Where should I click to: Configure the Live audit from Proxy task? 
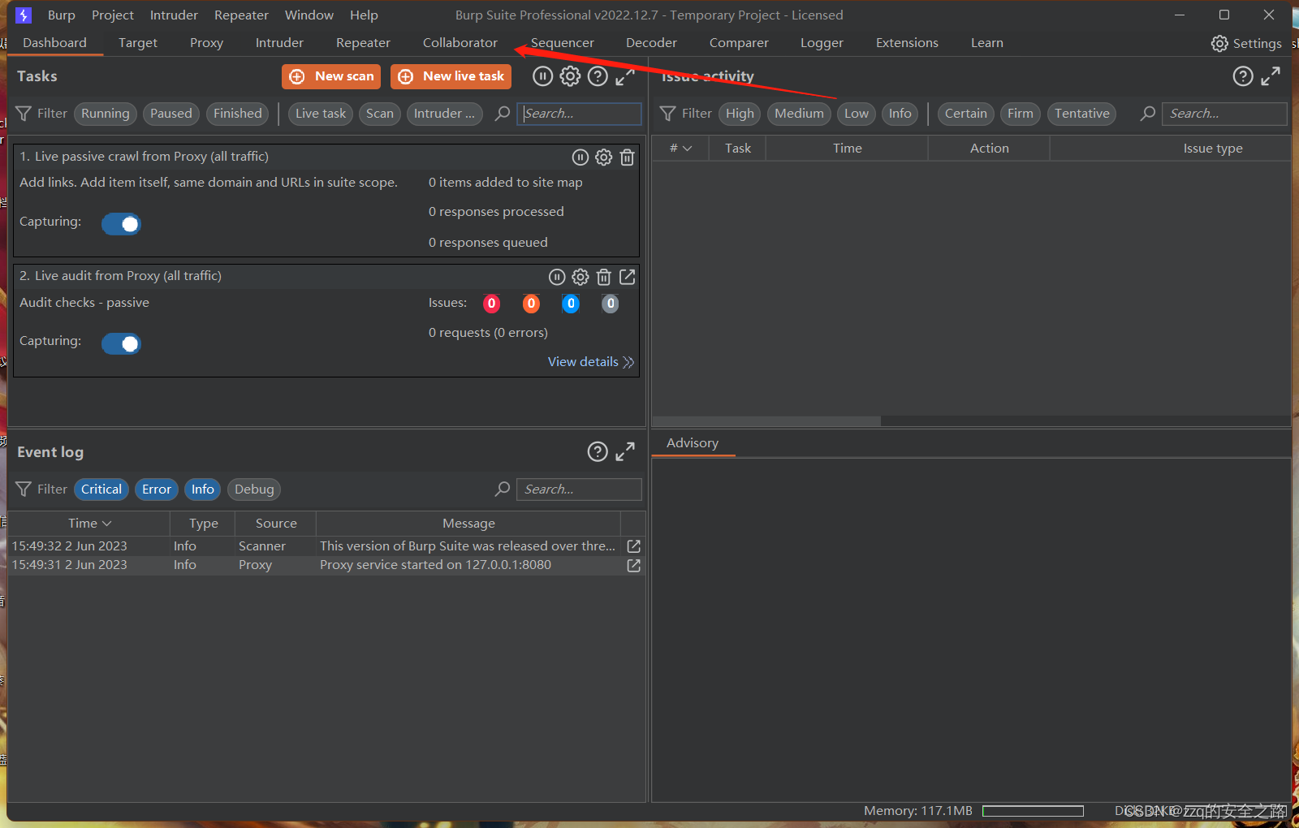click(580, 278)
